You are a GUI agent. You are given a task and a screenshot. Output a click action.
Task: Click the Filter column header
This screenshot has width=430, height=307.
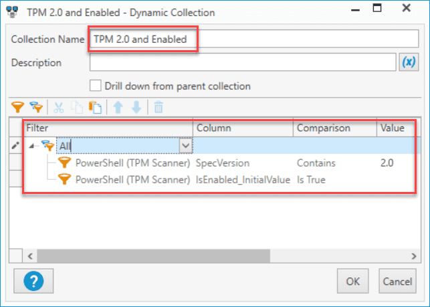coord(108,128)
